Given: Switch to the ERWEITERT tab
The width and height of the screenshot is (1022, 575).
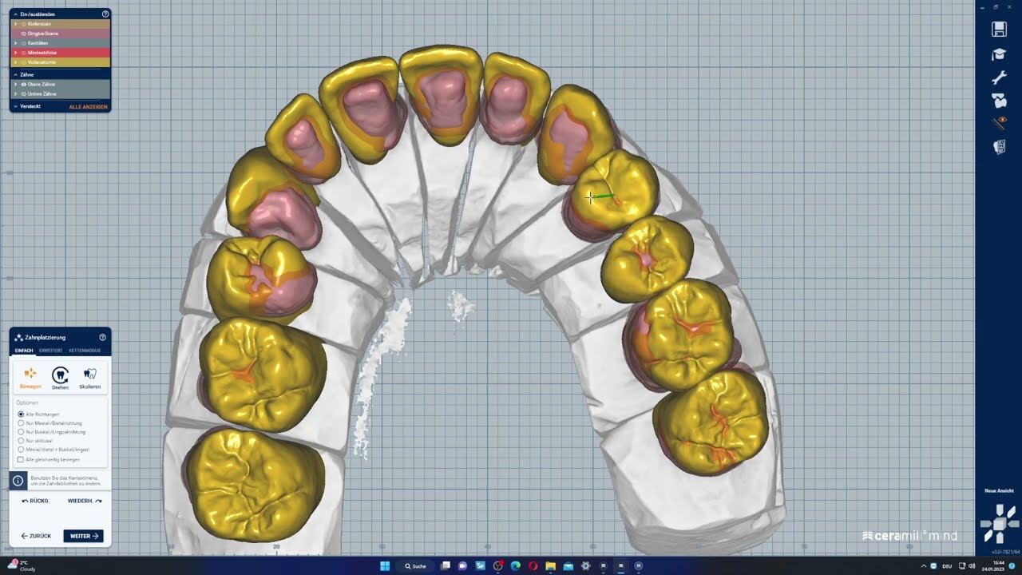Looking at the screenshot, I should (x=51, y=351).
